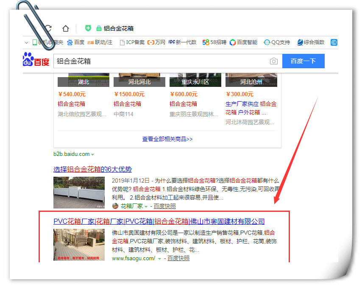Open the 河北沧州 product thumbnail
Viewport: 362px width, 289px height.
click(251, 80)
